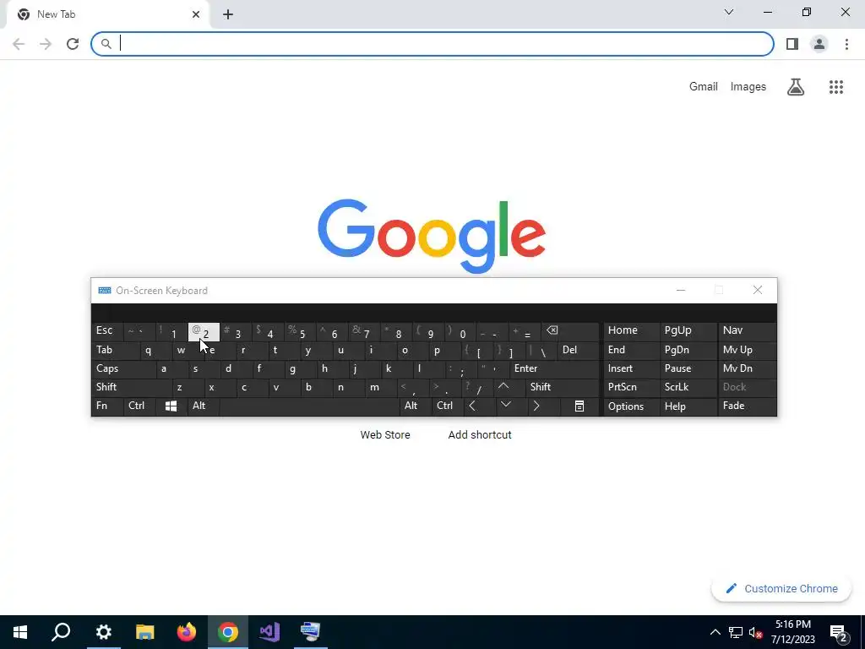Show hidden tray icons chevron
This screenshot has width=865, height=649.
pyautogui.click(x=715, y=632)
